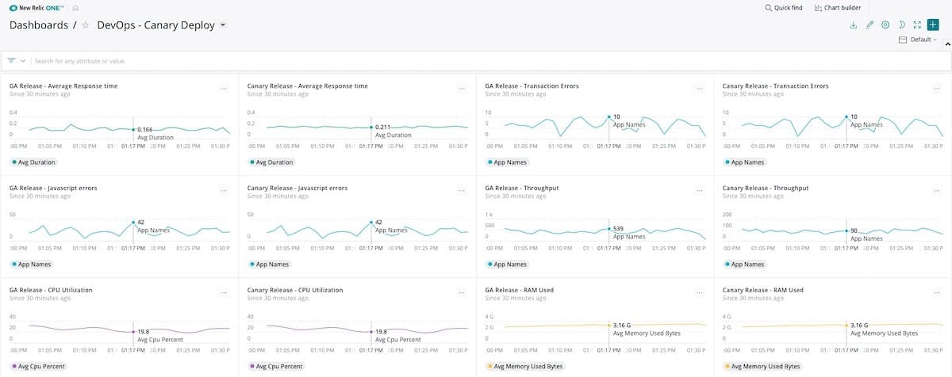
Task: Toggle App Names legend in GA Release Javascript errors
Action: coord(31,265)
